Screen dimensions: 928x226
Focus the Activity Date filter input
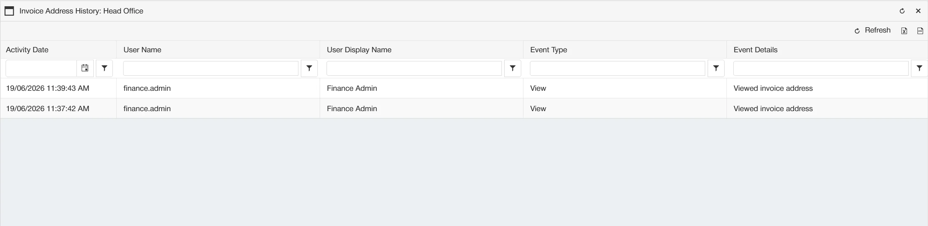(41, 68)
